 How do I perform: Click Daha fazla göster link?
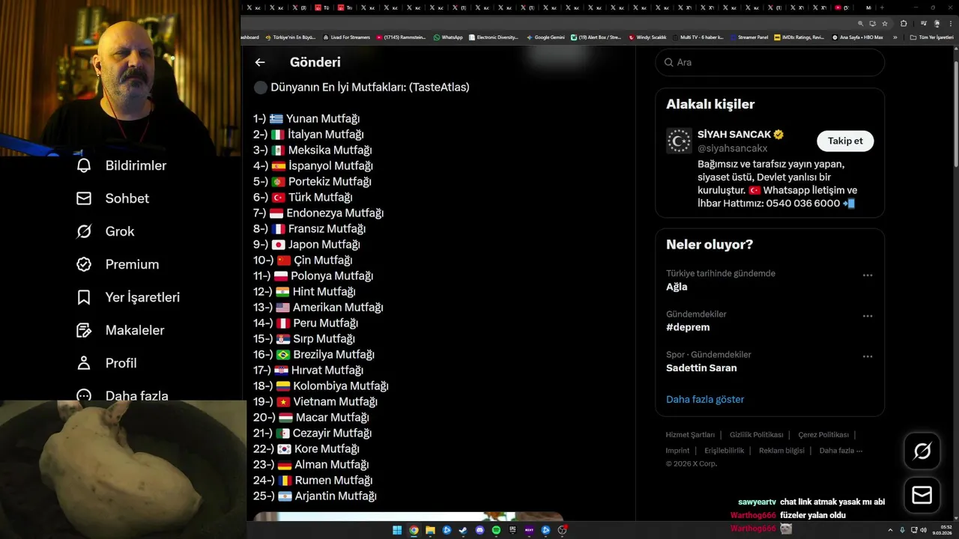(705, 399)
